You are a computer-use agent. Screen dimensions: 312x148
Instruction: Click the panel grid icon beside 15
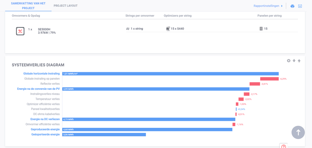pyautogui.click(x=261, y=29)
